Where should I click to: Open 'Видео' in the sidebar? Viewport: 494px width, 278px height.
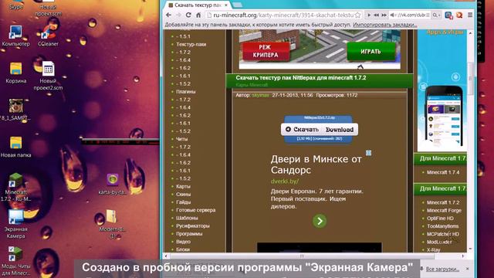click(184, 242)
